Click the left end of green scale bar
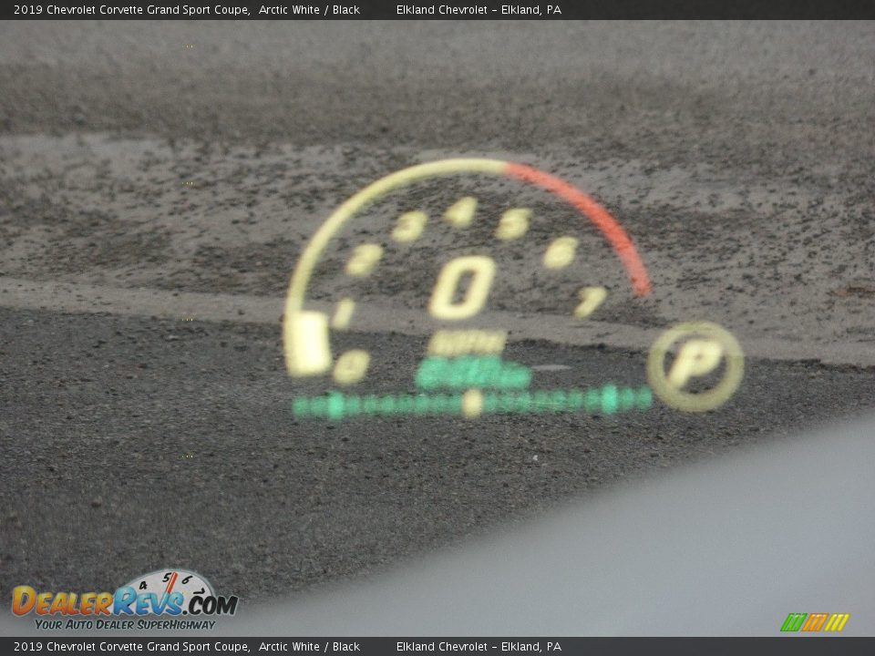The width and height of the screenshot is (875, 656). (303, 406)
